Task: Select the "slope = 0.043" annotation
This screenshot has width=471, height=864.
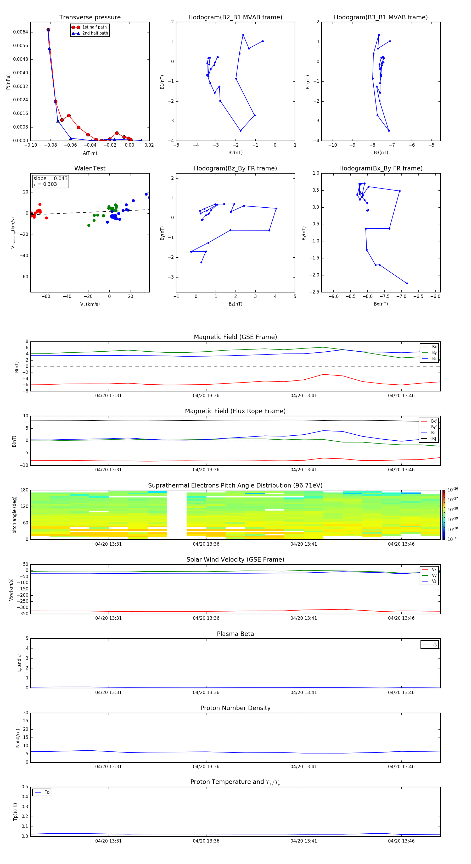Action: [50, 179]
